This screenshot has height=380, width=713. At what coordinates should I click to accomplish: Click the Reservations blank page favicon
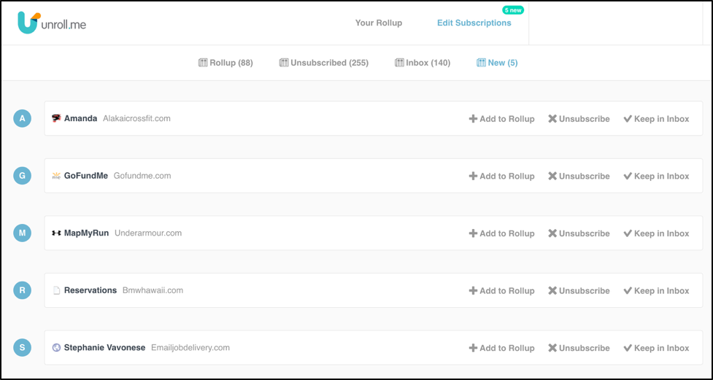(56, 290)
